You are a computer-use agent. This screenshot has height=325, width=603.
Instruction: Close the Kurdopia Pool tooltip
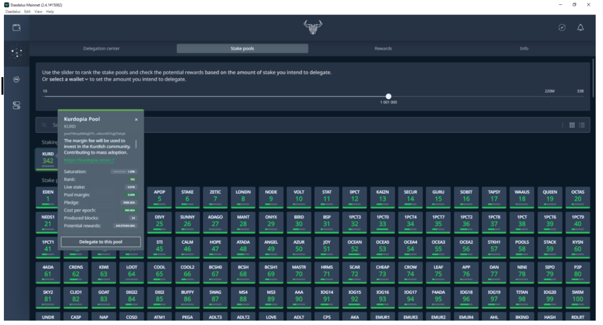pos(136,120)
